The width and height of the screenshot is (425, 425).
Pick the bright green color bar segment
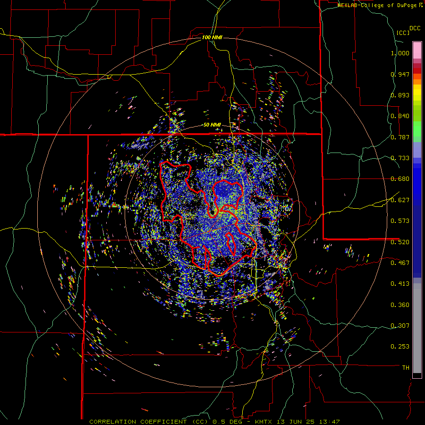click(417, 128)
